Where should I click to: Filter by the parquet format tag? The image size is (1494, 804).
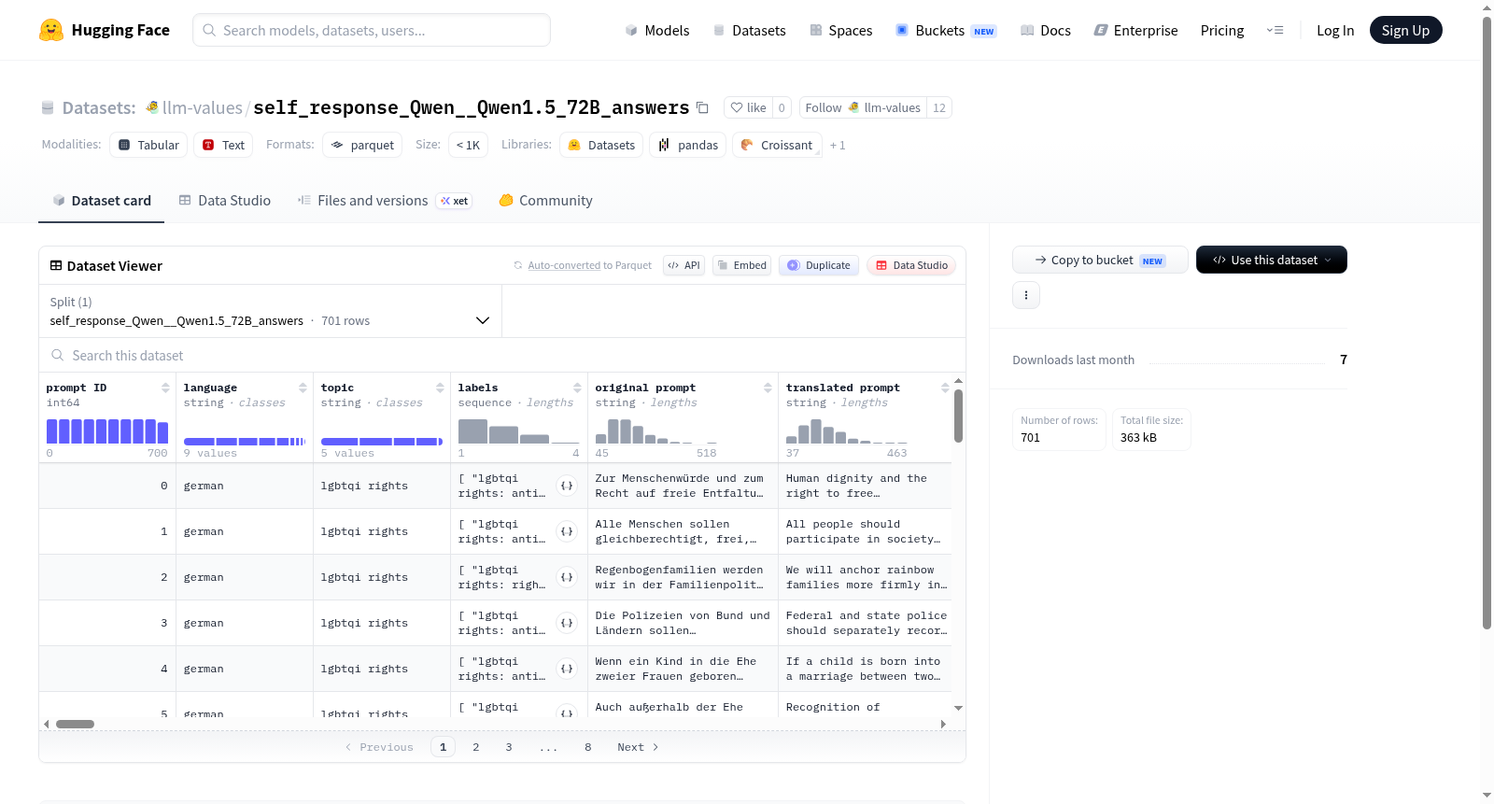[x=362, y=145]
